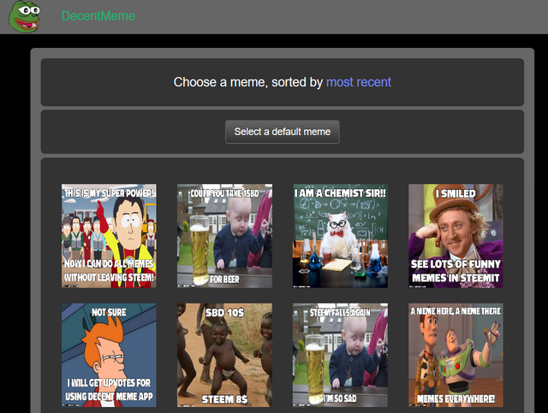Click the Pepe frog logo icon
This screenshot has height=413, width=548.
[x=25, y=16]
